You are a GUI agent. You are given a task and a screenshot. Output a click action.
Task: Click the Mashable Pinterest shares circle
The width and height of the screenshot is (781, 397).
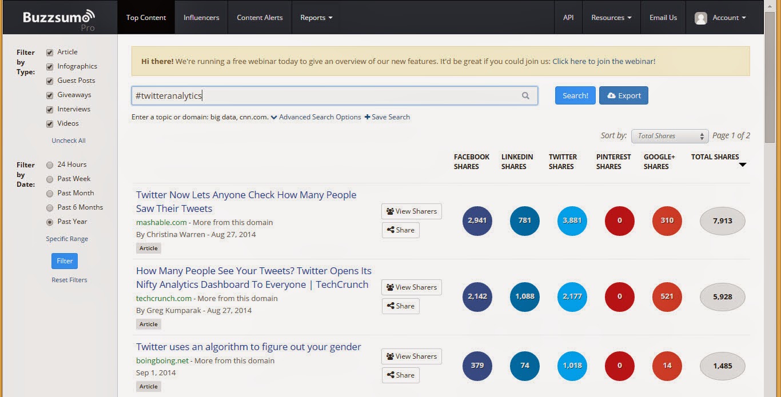point(619,220)
